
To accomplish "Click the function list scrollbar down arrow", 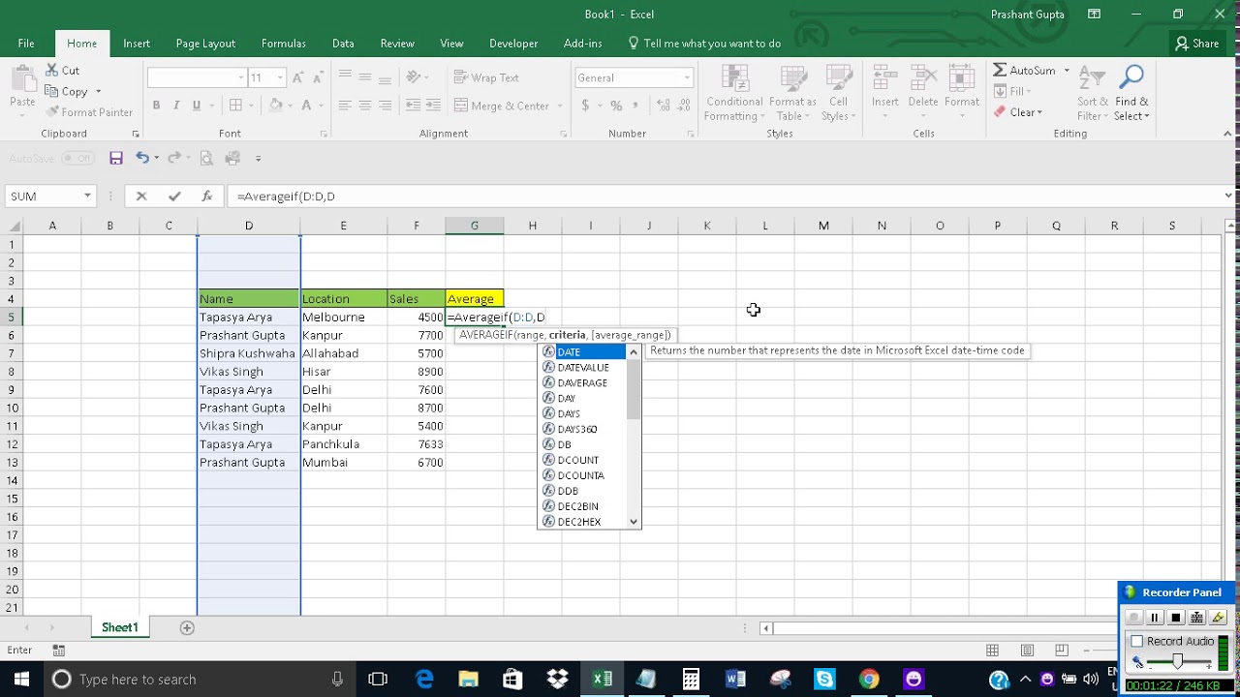I will coord(634,522).
